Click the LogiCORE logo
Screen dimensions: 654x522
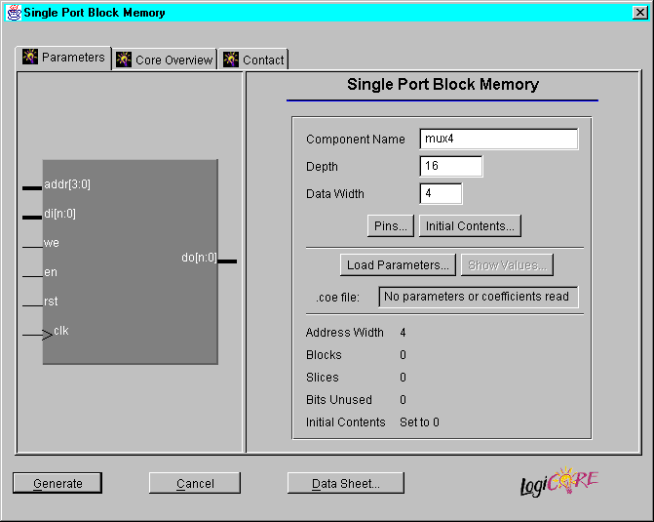coord(559,482)
